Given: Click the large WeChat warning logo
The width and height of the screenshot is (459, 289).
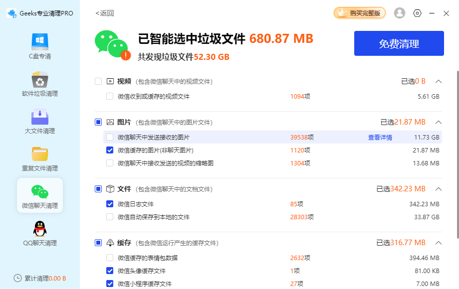Looking at the screenshot, I should [x=113, y=45].
